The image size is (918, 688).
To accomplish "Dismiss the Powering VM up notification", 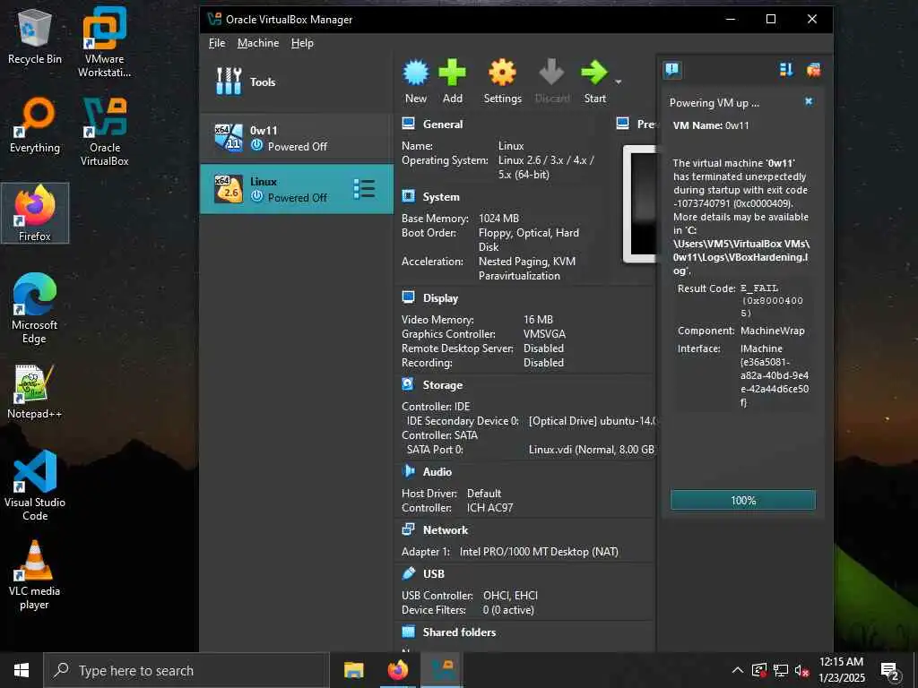I will (809, 101).
